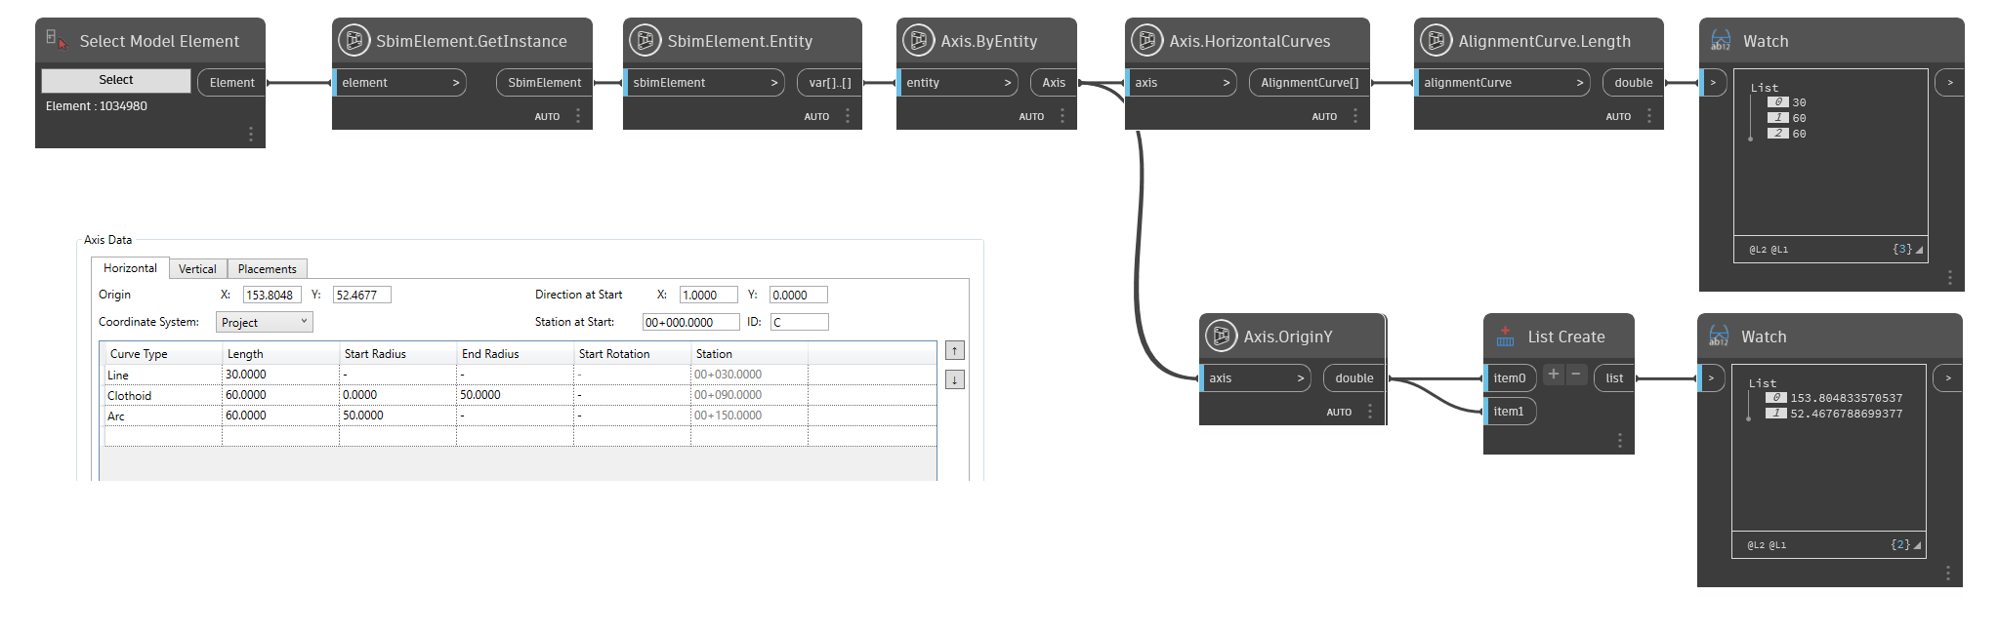Screen dimensions: 1998x634
Task: Click the input chevron of the lower Watch
Action: [1712, 378]
